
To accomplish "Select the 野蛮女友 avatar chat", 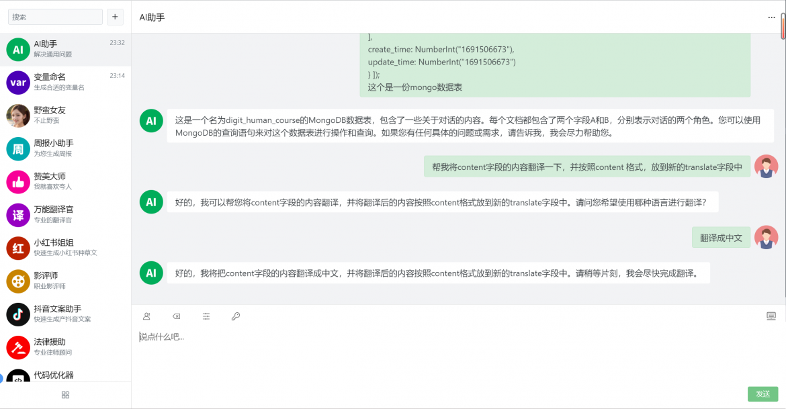I will [65, 116].
